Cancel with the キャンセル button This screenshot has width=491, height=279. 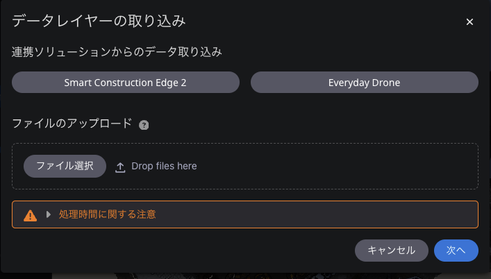coord(392,251)
